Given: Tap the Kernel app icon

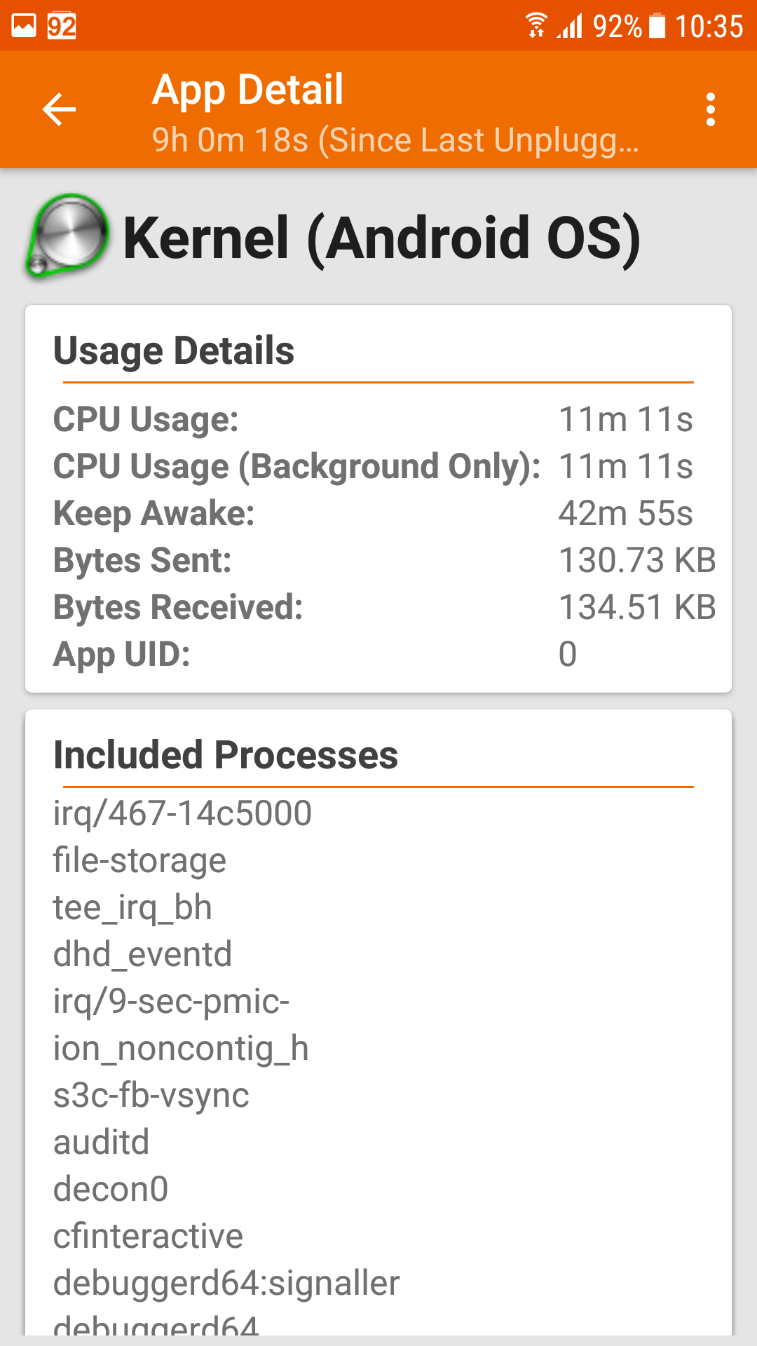Looking at the screenshot, I should tap(67, 236).
